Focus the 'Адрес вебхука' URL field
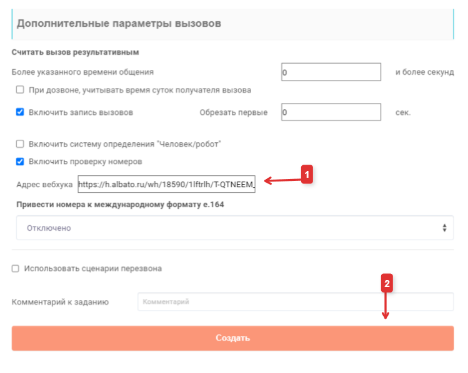This screenshot has height=373, width=468. coord(167,184)
